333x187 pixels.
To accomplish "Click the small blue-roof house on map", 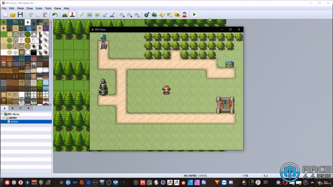I will point(230,64).
